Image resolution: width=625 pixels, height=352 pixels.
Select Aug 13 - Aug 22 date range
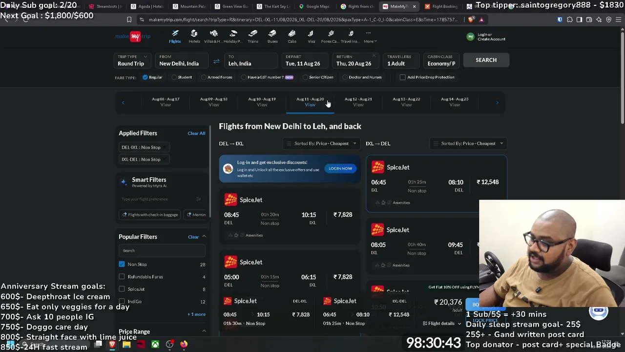click(406, 102)
